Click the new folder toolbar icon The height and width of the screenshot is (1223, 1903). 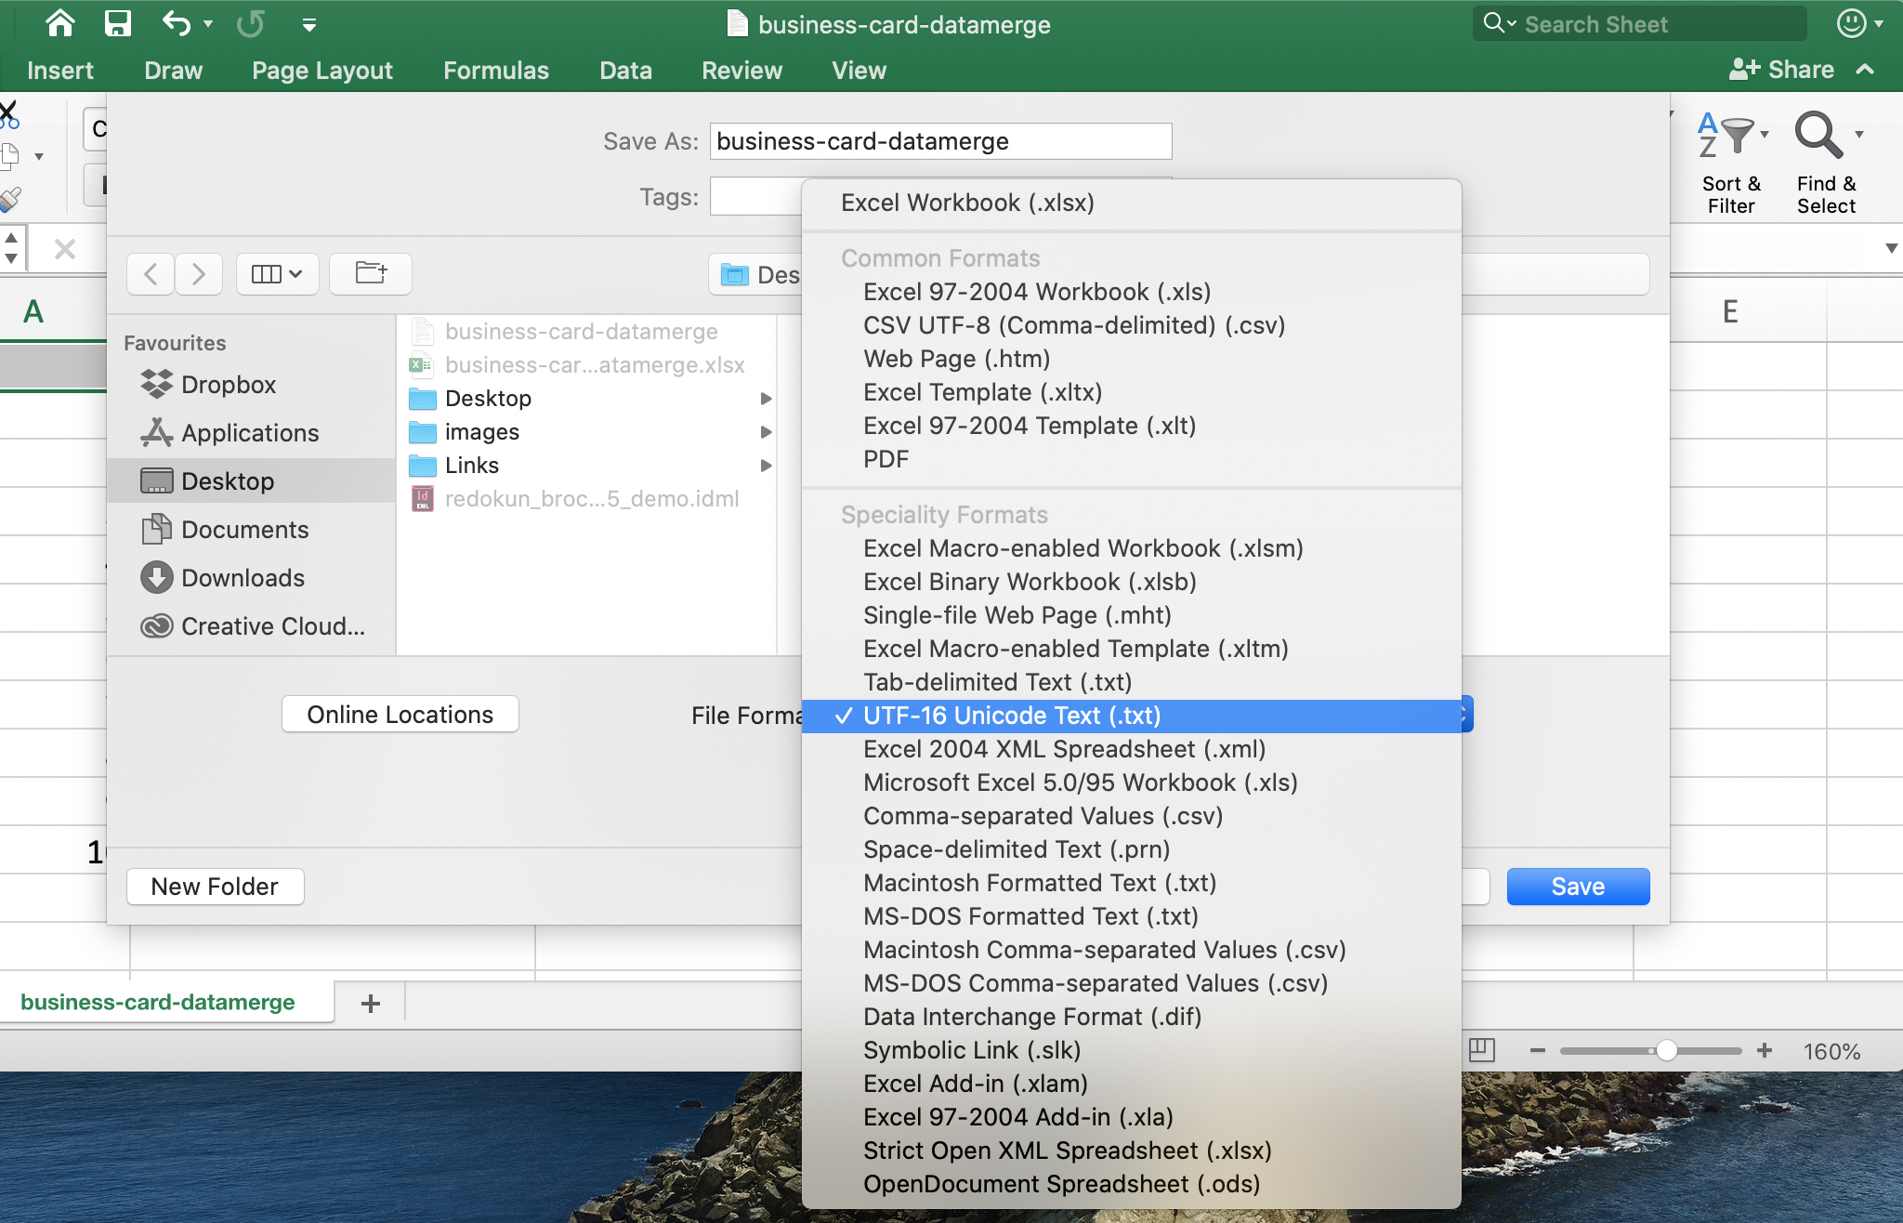tap(371, 273)
